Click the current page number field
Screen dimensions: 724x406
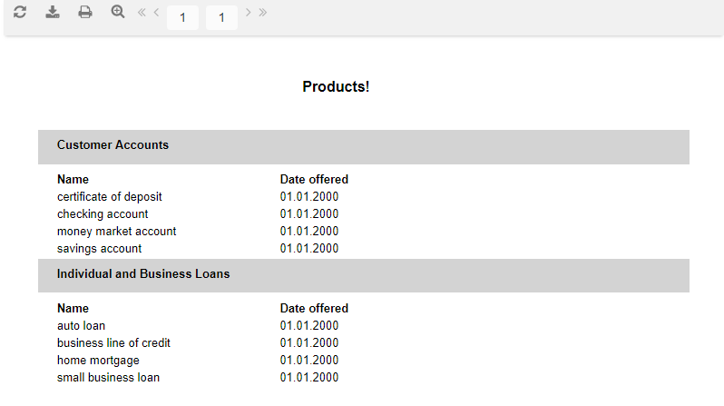183,17
